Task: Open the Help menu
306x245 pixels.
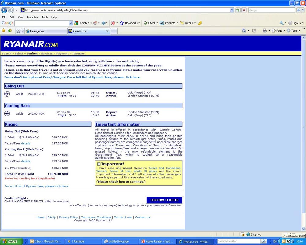Action: (54, 17)
